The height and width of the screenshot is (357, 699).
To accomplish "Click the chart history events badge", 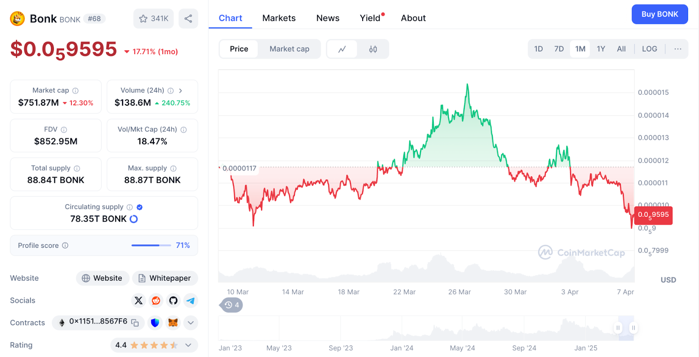I will coord(232,305).
